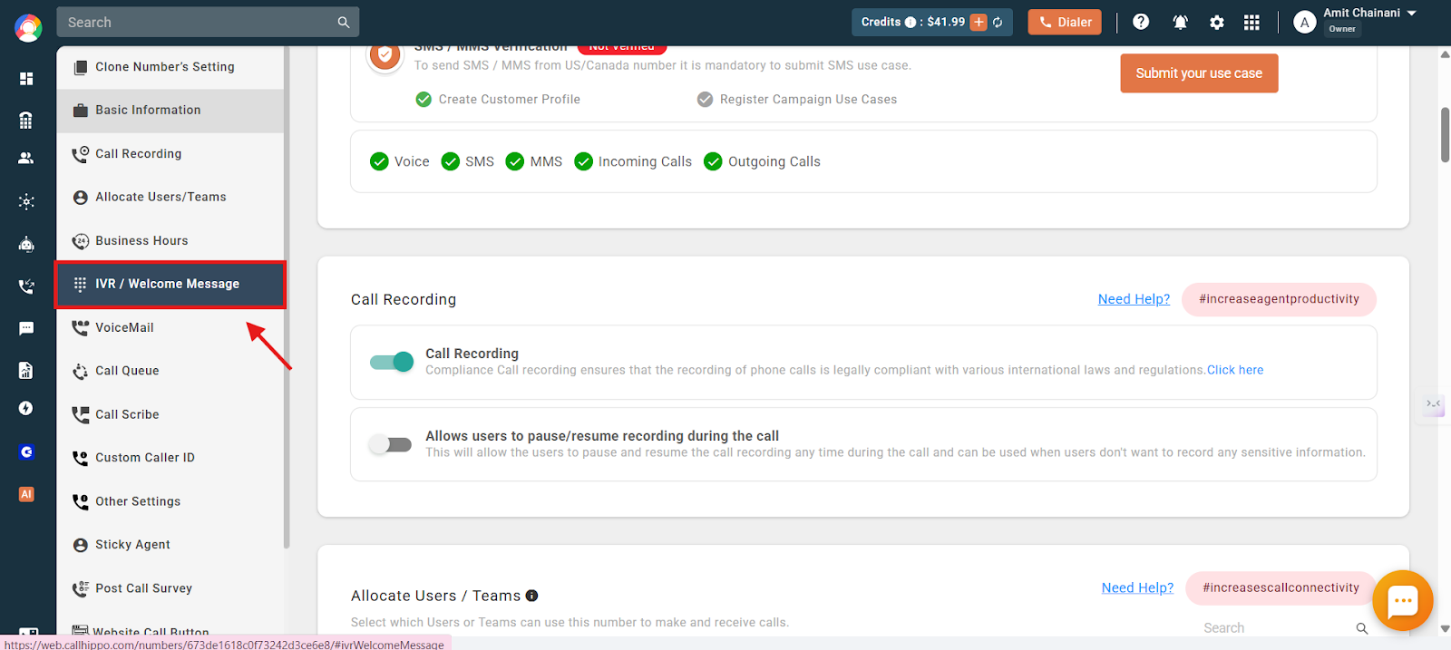Image resolution: width=1451 pixels, height=650 pixels.
Task: Open Custom Caller ID settings
Action: pyautogui.click(x=170, y=458)
